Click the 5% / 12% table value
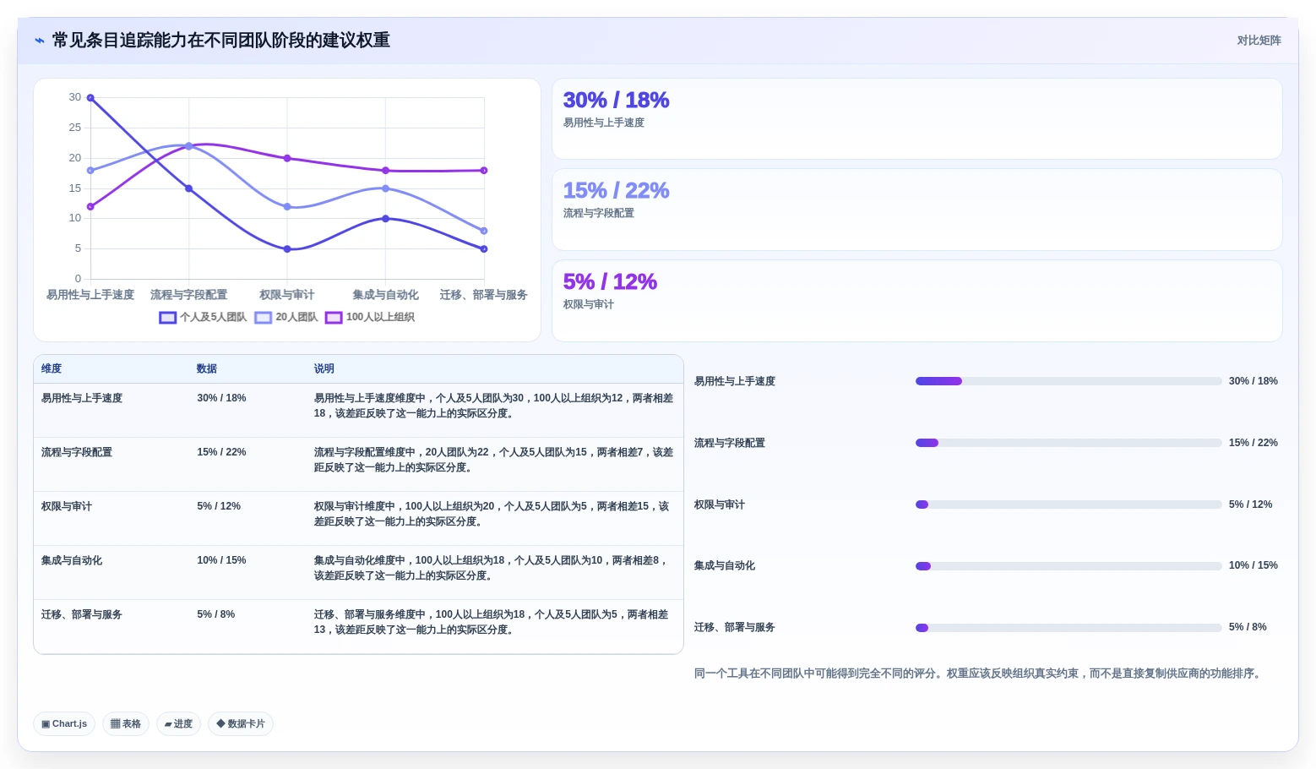Image resolution: width=1316 pixels, height=769 pixels. click(x=219, y=506)
